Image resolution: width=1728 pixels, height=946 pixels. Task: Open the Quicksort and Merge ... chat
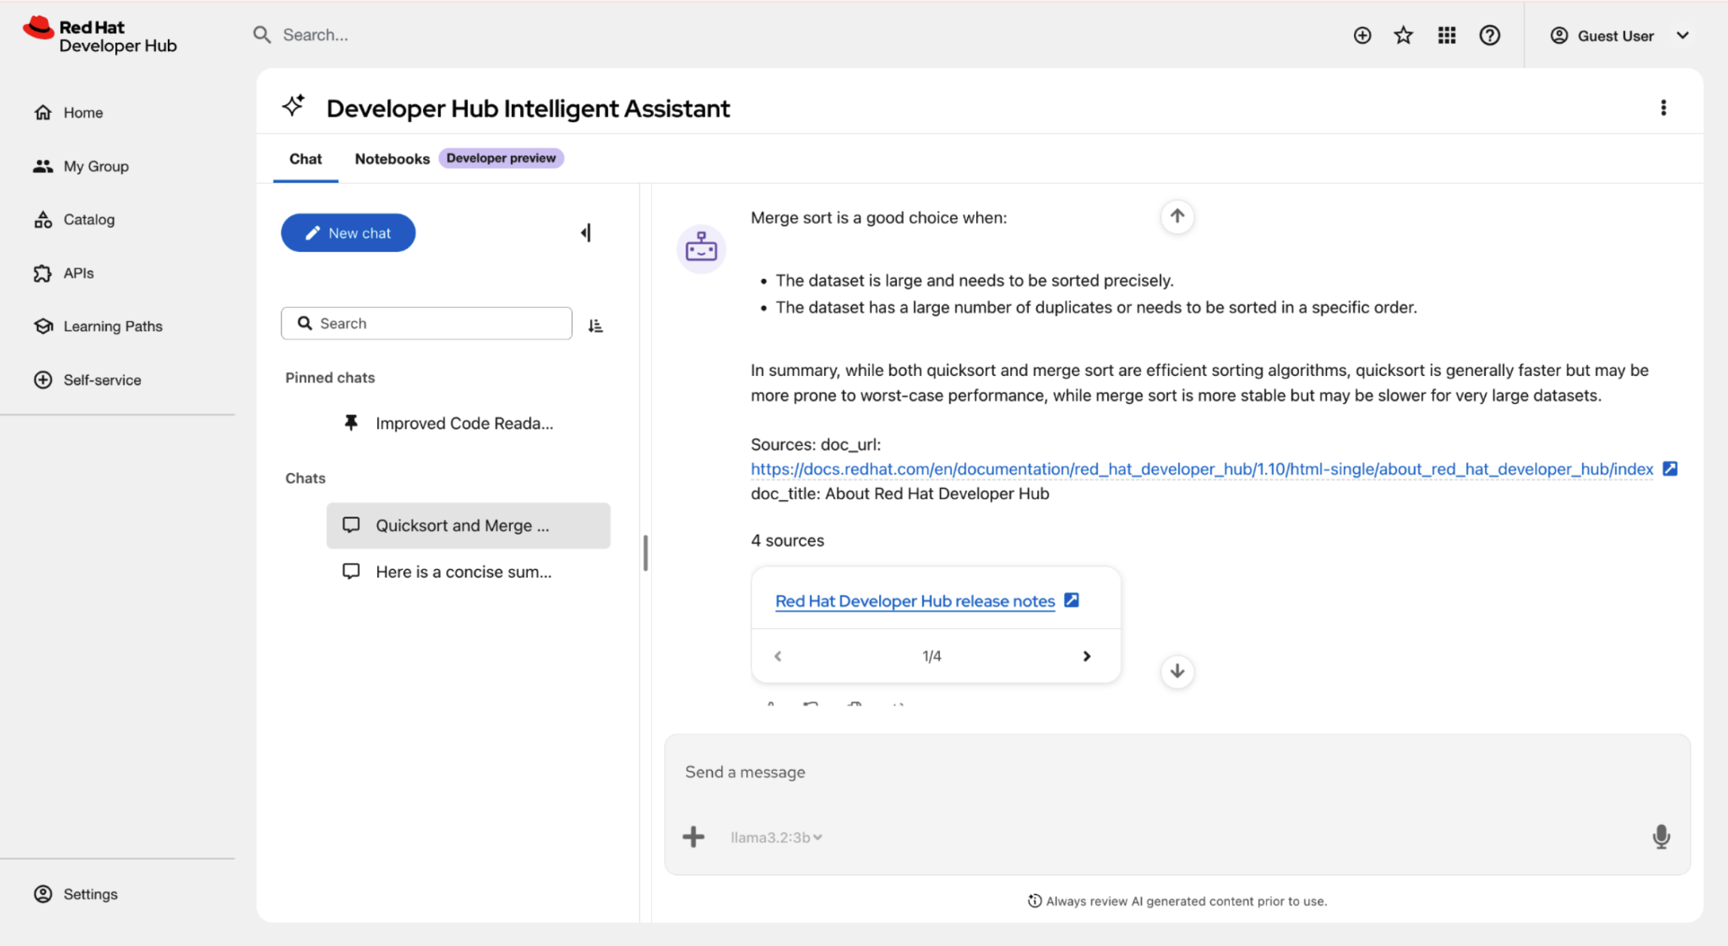click(x=468, y=526)
